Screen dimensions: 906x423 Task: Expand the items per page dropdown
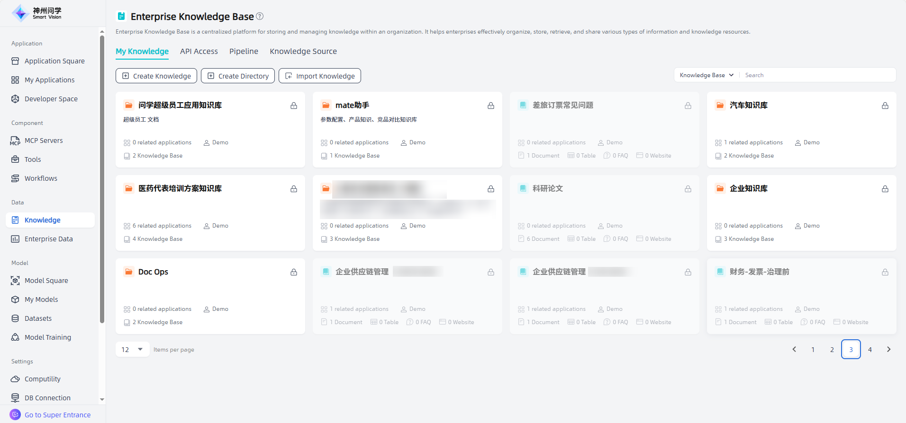pos(133,350)
